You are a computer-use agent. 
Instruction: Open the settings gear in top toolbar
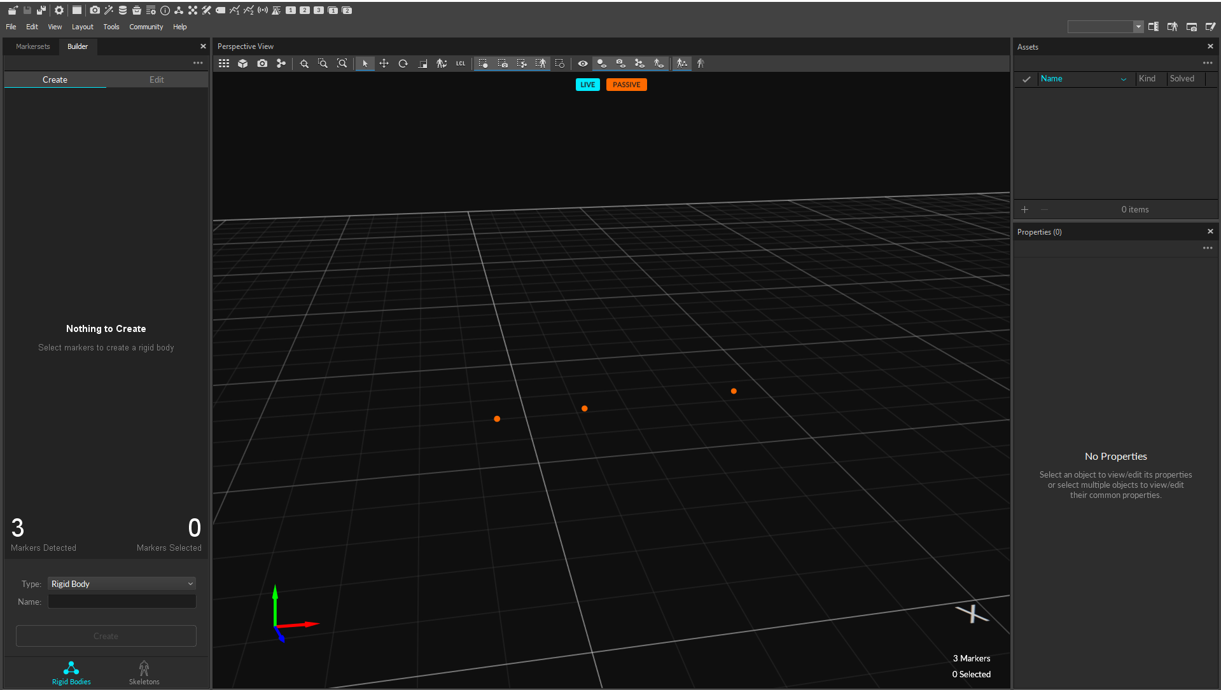click(59, 10)
